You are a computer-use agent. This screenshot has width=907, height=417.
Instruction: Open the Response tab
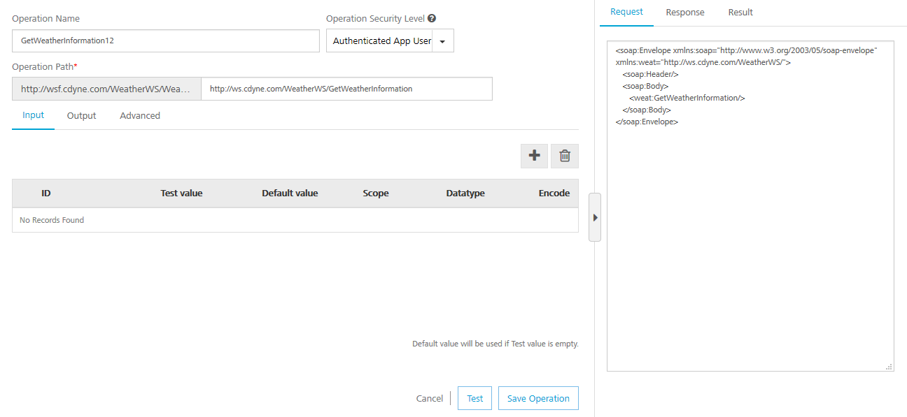(x=685, y=13)
